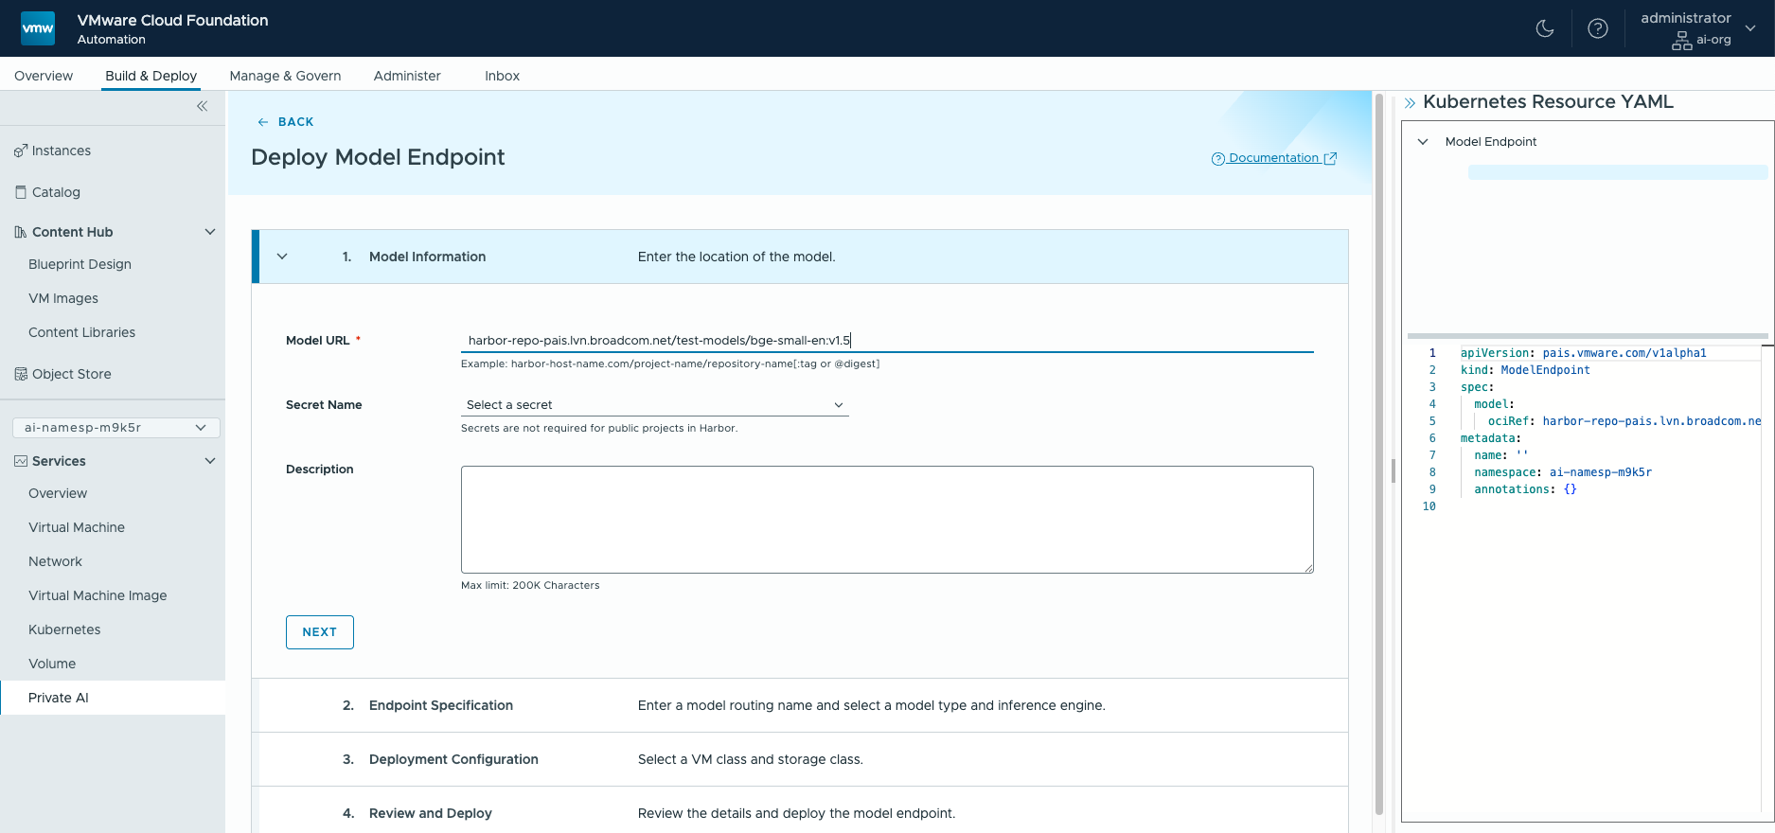Click the YAML panel splitter handle
Screen dimensions: 1775x833
pyautogui.click(x=1393, y=470)
